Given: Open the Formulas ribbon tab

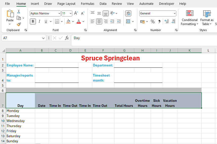Looking at the screenshot, I should click(x=88, y=4).
